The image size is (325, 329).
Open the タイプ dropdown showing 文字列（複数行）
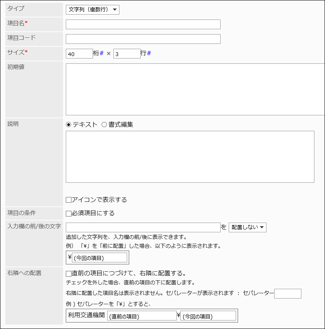coord(93,10)
